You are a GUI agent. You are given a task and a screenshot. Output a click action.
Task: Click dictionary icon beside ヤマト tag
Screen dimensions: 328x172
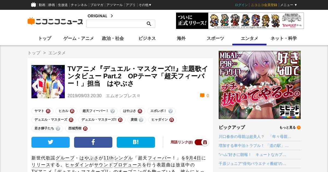(x=48, y=111)
